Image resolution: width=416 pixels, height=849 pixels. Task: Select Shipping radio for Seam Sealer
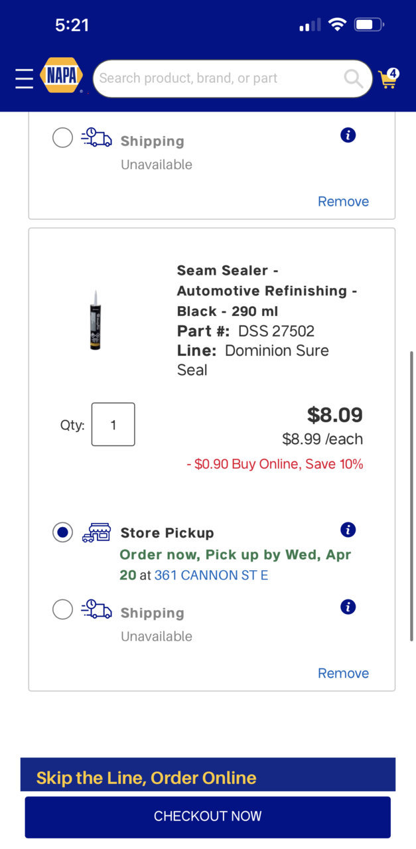pos(62,609)
